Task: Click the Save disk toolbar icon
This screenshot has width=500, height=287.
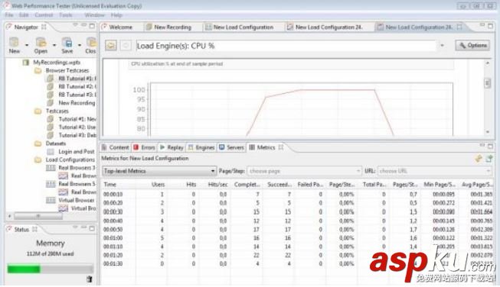Action: [x=67, y=43]
